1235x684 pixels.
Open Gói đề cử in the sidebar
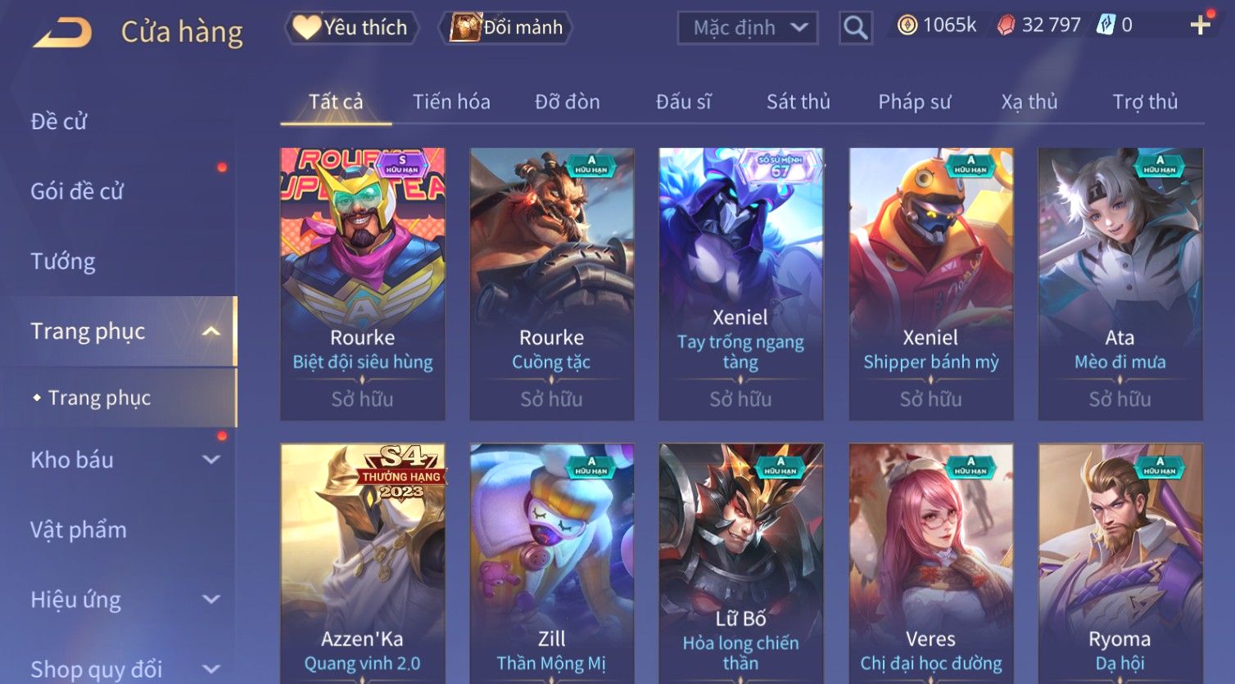point(77,191)
